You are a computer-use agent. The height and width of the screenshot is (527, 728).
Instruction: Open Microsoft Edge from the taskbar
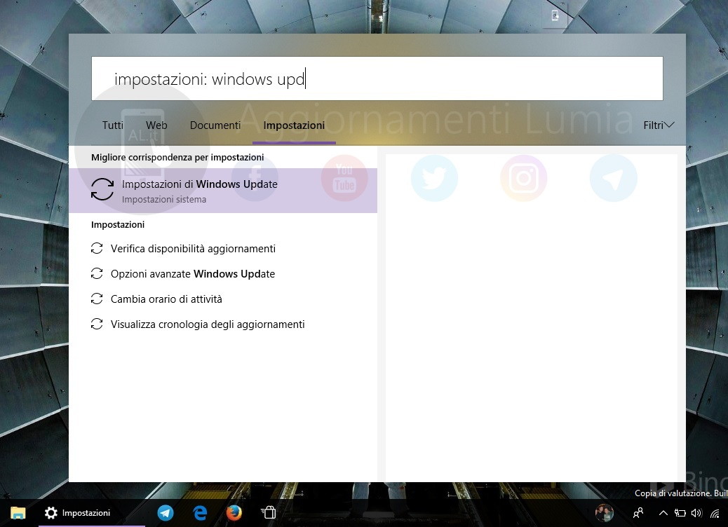200,512
